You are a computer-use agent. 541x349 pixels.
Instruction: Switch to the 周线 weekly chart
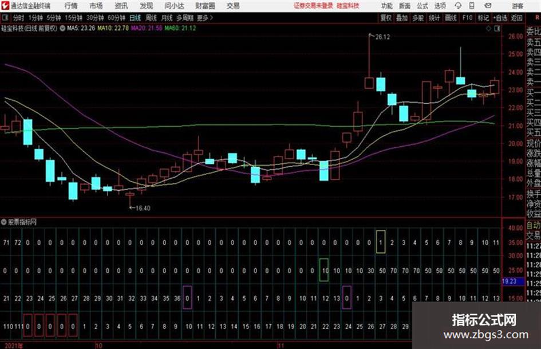(151, 18)
